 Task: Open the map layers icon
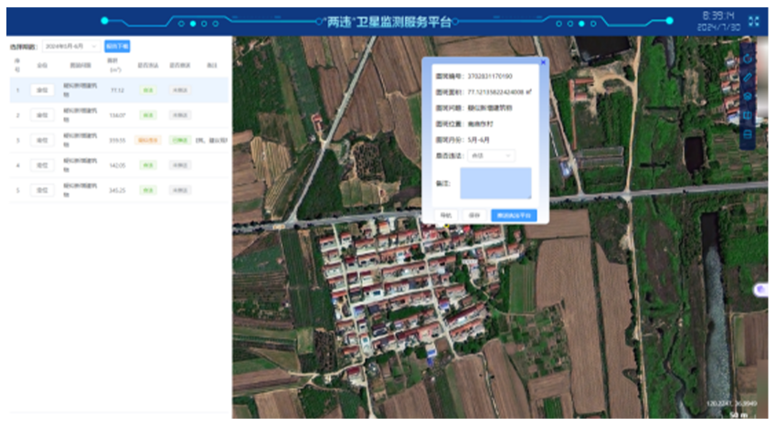[748, 97]
